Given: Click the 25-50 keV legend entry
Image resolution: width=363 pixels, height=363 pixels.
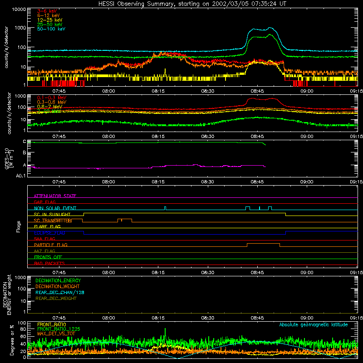Looking at the screenshot, I should [x=49, y=25].
